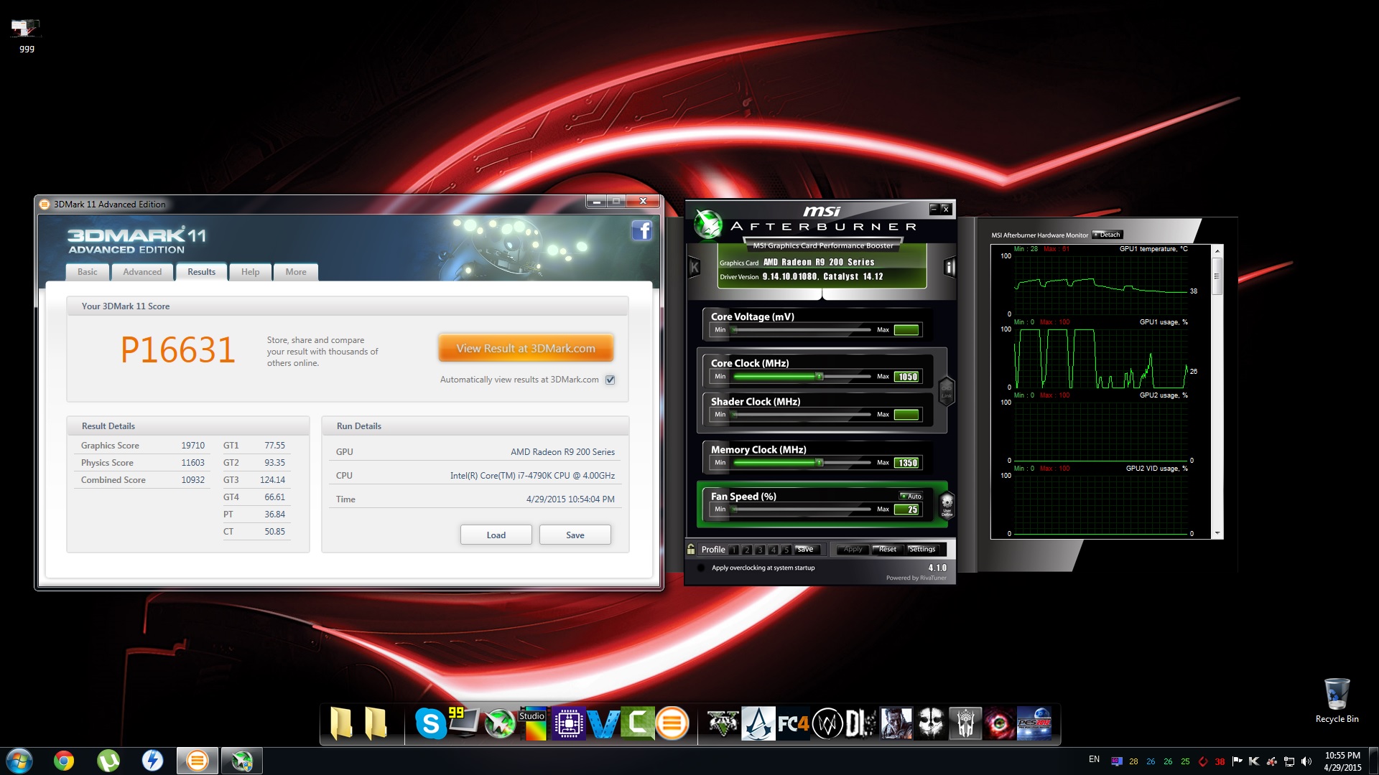Viewport: 1379px width, 775px height.
Task: Toggle the fan speed Auto button
Action: [x=911, y=496]
